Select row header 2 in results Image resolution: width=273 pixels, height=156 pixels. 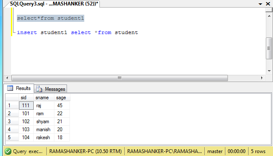click(12, 114)
